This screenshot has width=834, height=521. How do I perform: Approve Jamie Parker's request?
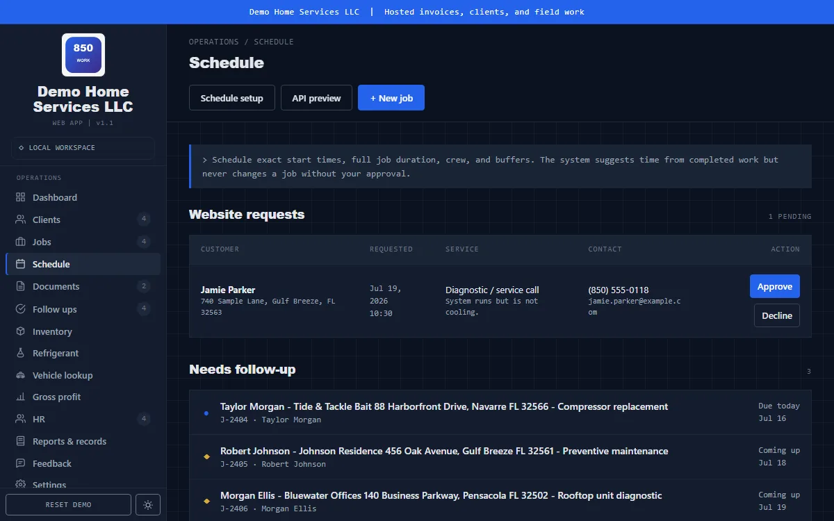775,286
